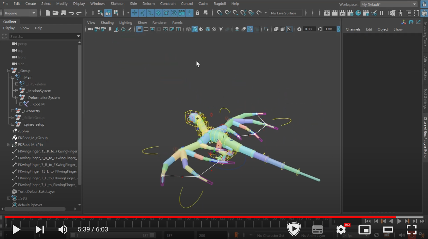Click the New scene icon
Screen dimensions: 428x239
48,13
